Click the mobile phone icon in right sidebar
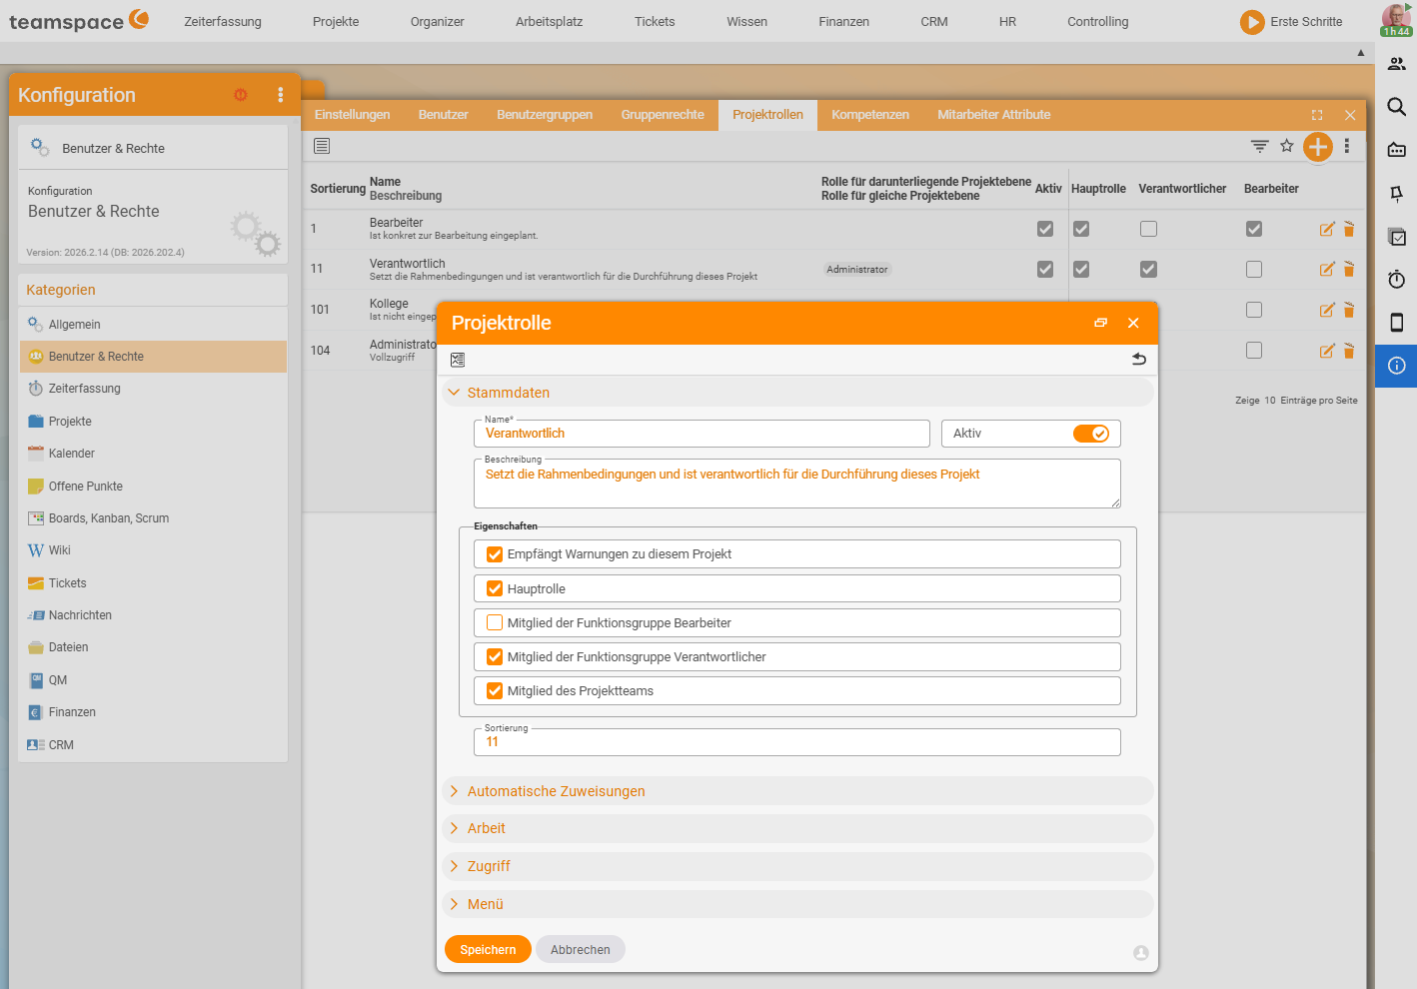Image resolution: width=1417 pixels, height=989 pixels. click(x=1397, y=322)
